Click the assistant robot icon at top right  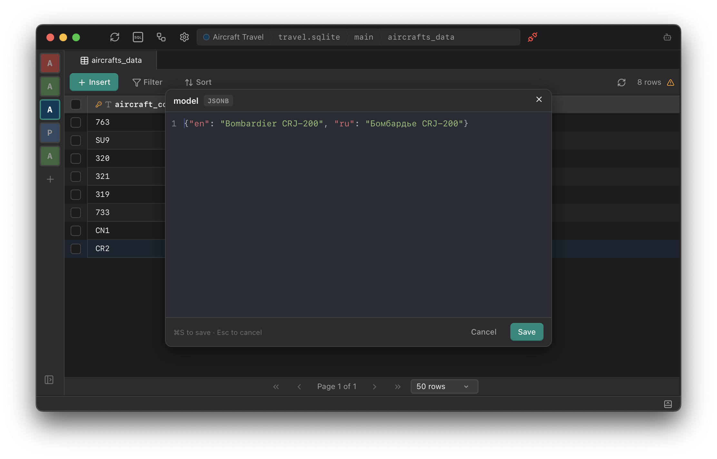667,37
